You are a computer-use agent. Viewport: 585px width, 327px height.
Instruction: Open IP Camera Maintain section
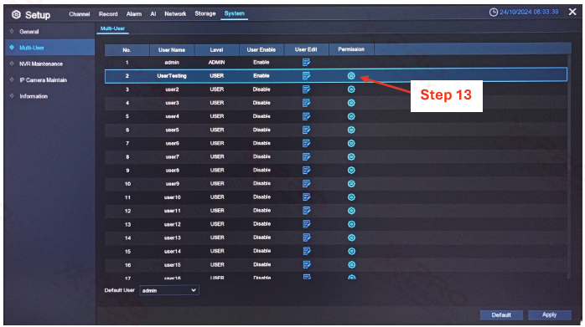pos(44,80)
